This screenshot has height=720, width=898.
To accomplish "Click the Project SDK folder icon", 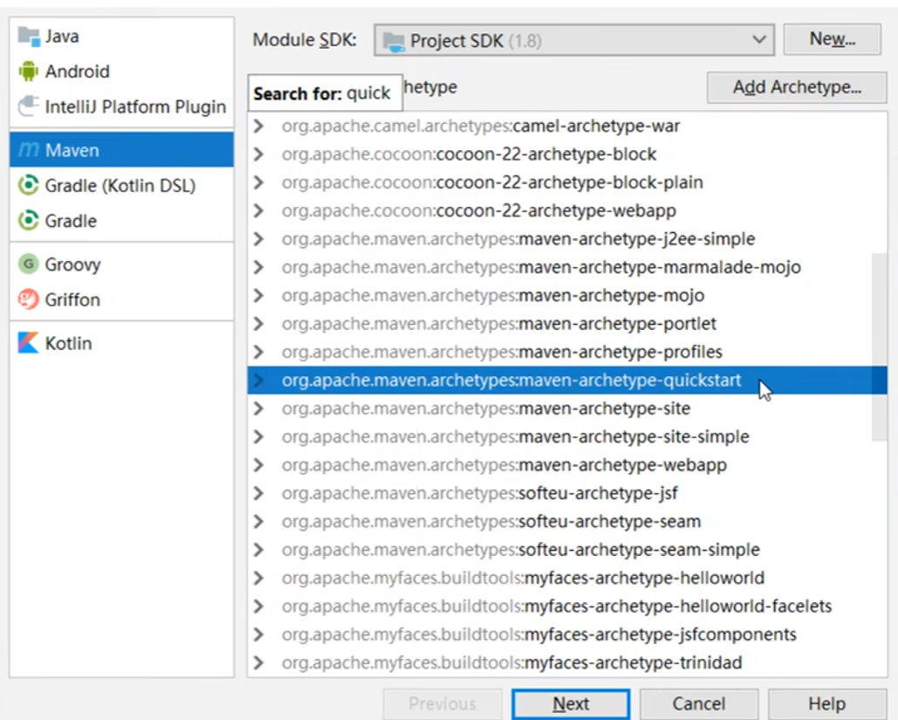I will tap(394, 41).
